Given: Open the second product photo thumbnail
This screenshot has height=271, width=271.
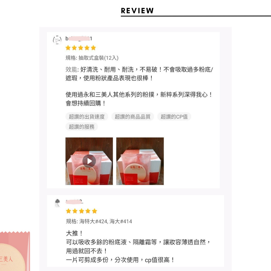Looking at the screenshot, I should (x=140, y=161).
